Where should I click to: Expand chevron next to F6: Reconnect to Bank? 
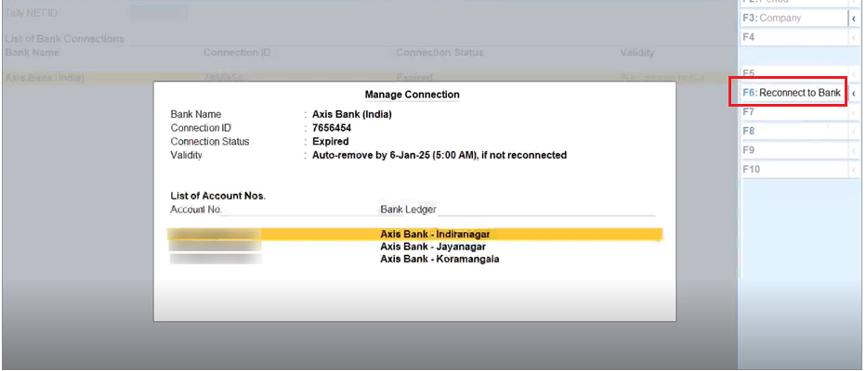pos(854,93)
